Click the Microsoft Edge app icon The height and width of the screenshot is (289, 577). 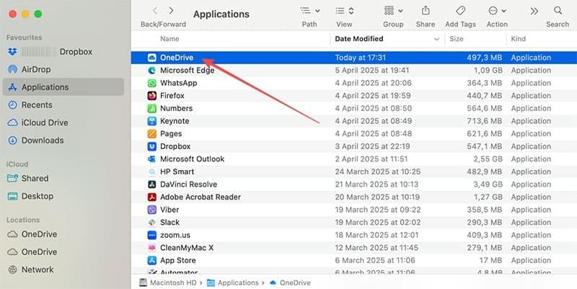[152, 71]
